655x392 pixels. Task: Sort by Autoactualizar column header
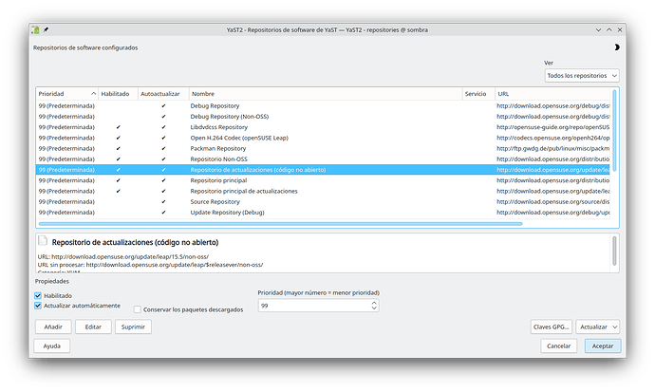click(x=163, y=94)
